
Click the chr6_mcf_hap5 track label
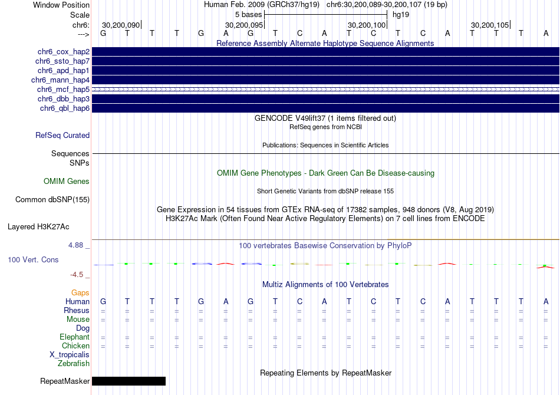click(x=63, y=89)
